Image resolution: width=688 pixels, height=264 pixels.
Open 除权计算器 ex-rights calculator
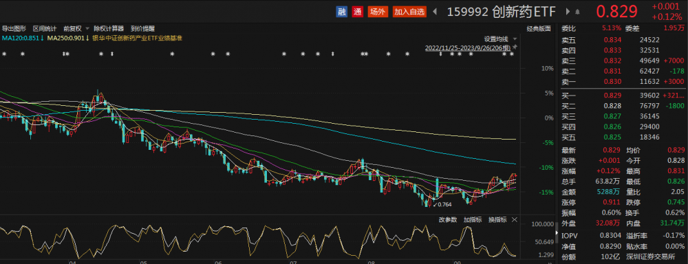click(109, 28)
